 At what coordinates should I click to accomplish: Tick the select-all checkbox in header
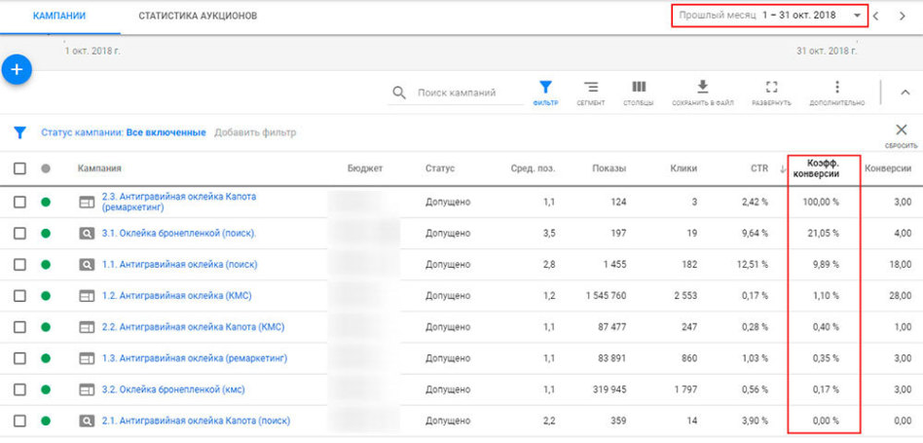click(x=20, y=168)
